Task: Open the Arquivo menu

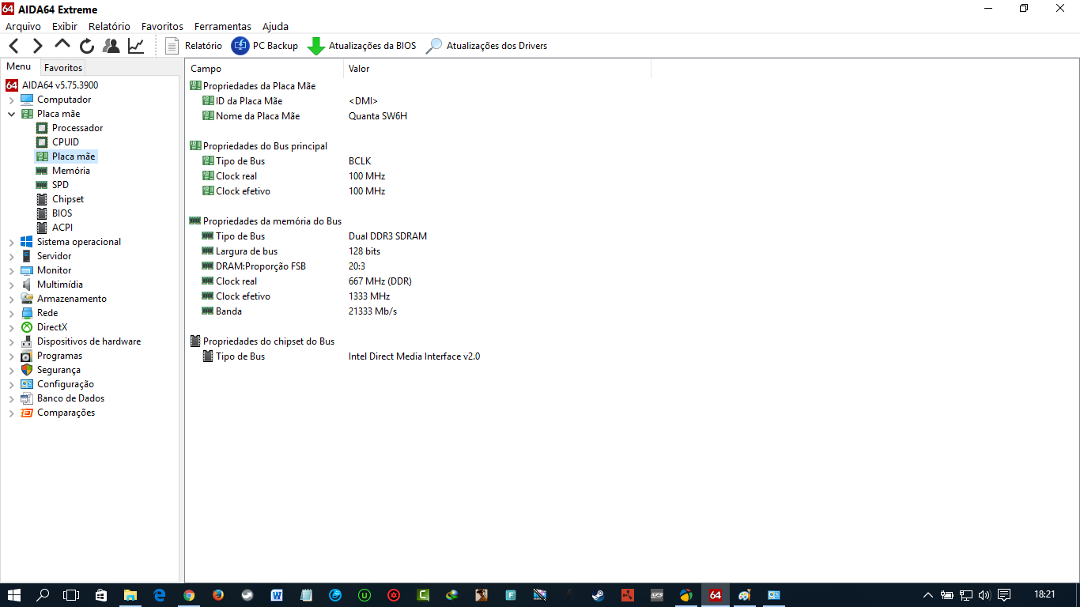Action: tap(23, 26)
